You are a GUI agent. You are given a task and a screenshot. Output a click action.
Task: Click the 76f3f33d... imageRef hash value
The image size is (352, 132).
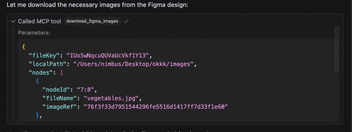(x=156, y=107)
